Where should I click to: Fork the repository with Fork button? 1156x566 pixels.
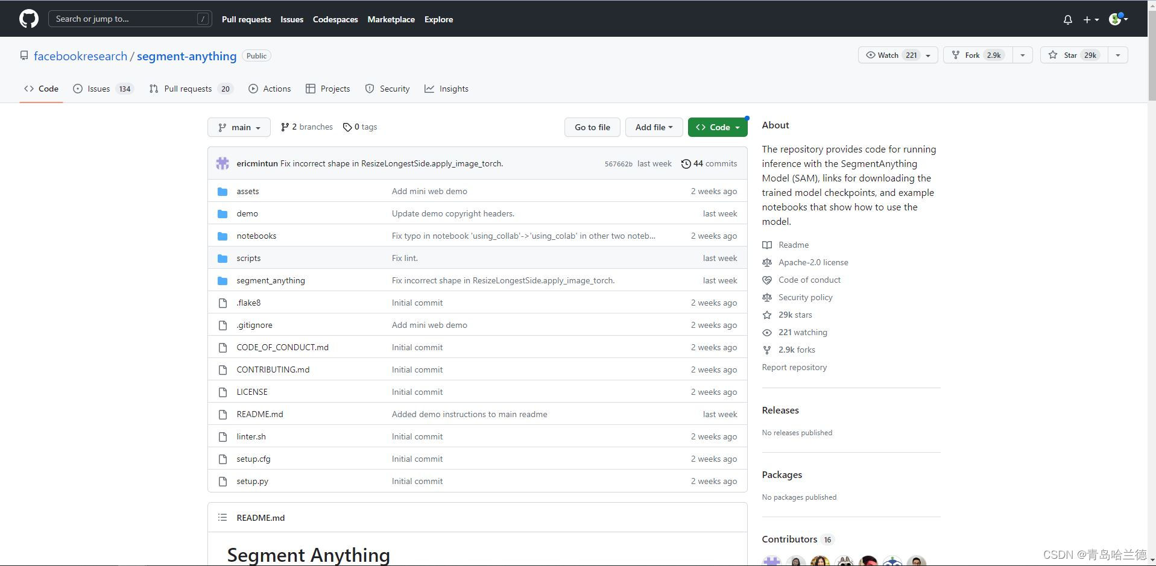[x=978, y=55]
